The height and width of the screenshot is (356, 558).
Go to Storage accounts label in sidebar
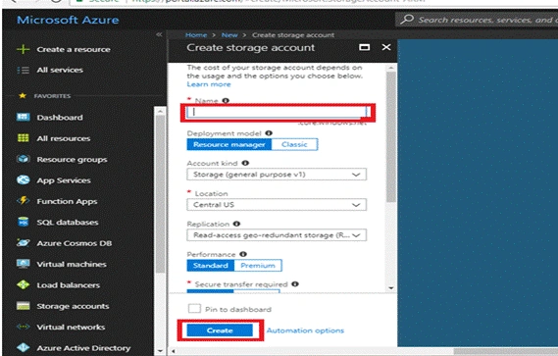click(73, 306)
